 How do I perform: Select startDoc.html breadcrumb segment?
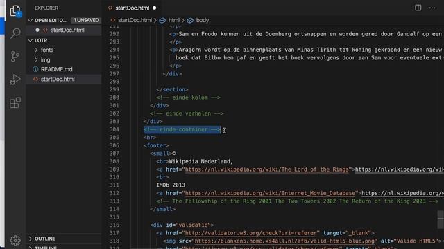135,20
